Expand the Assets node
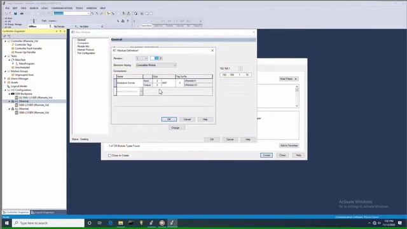The width and height of the screenshot is (407, 229). click(5, 82)
